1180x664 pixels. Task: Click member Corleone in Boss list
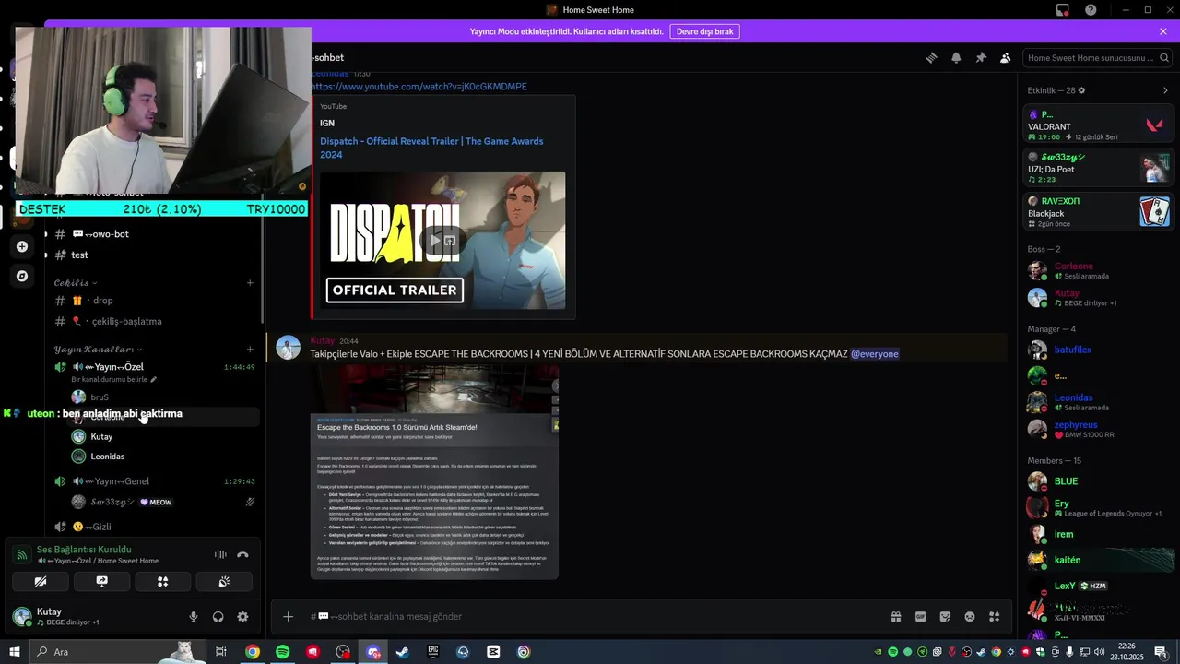pyautogui.click(x=1098, y=270)
